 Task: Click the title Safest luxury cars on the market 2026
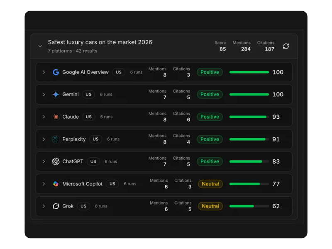pyautogui.click(x=100, y=42)
